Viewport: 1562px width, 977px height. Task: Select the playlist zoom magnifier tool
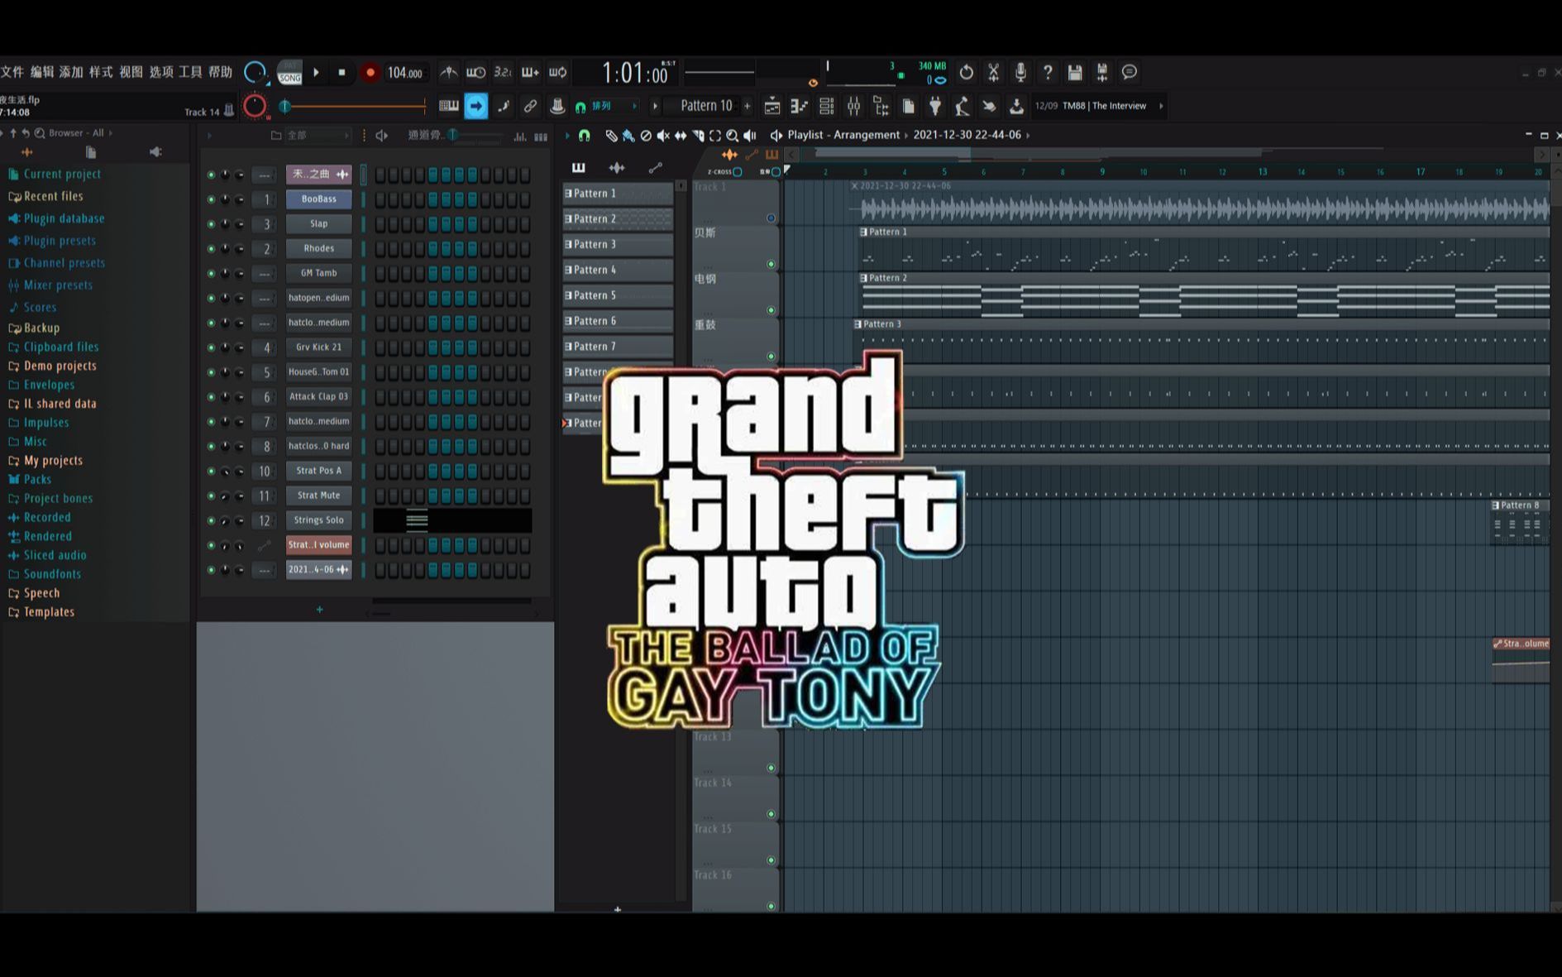pos(732,136)
